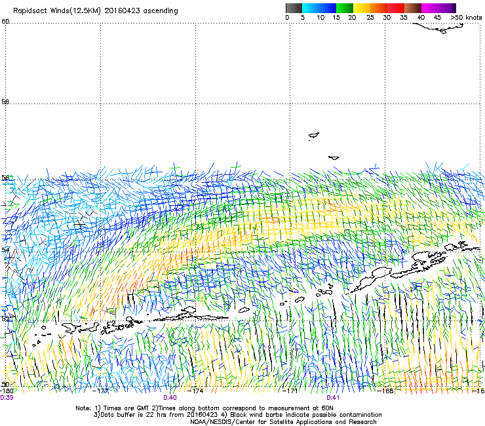This screenshot has width=485, height=426.
Task: Click the note line beginning 'Note: 1) Times are GMT'
Action: (204, 408)
